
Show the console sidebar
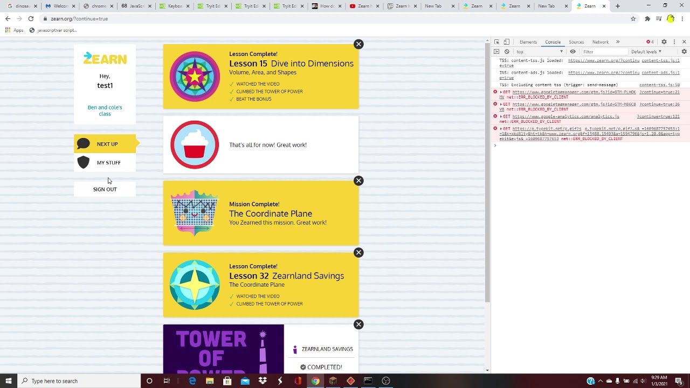(496, 52)
